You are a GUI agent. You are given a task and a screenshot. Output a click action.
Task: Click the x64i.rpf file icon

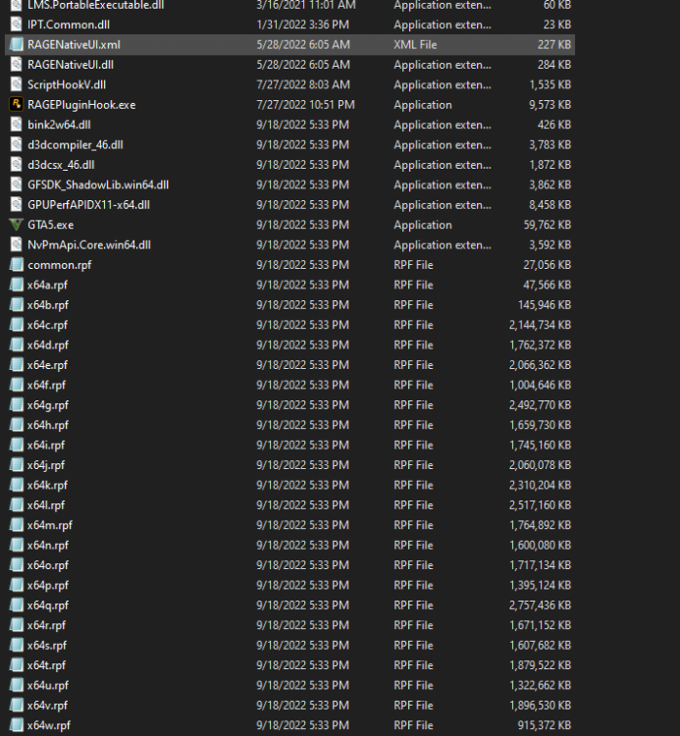[16, 445]
